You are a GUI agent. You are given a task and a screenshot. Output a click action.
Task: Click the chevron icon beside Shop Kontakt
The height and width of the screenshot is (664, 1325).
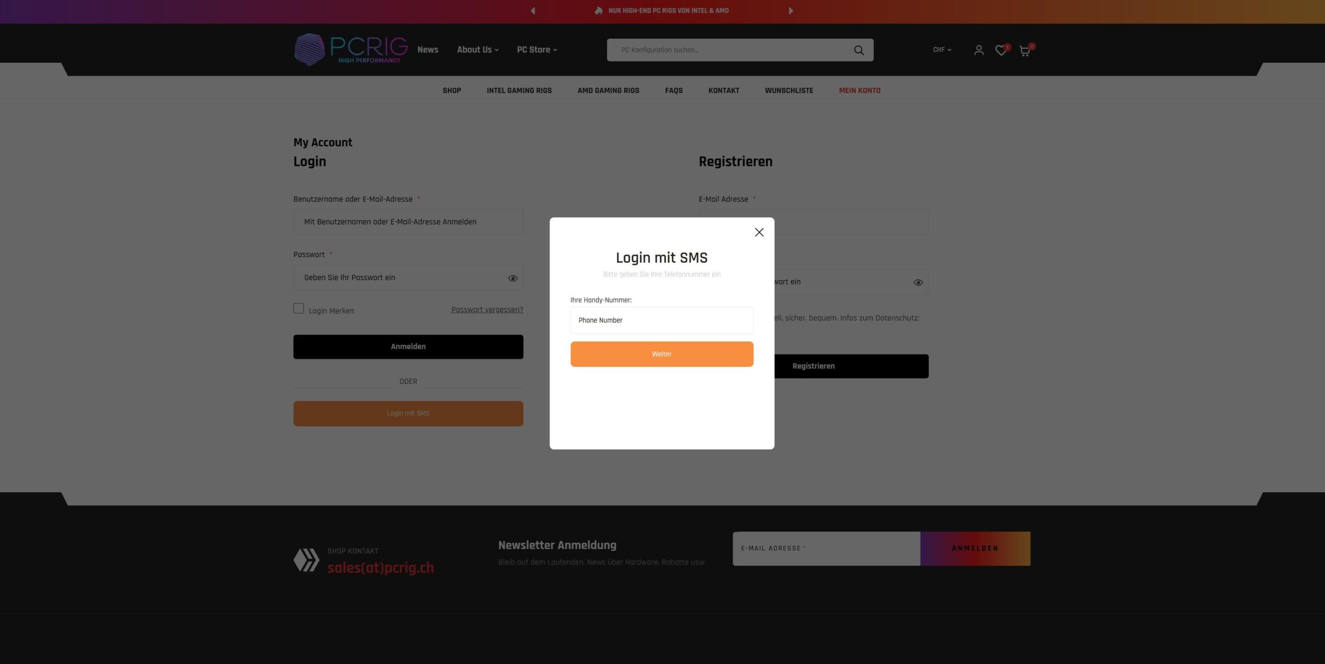pyautogui.click(x=306, y=560)
